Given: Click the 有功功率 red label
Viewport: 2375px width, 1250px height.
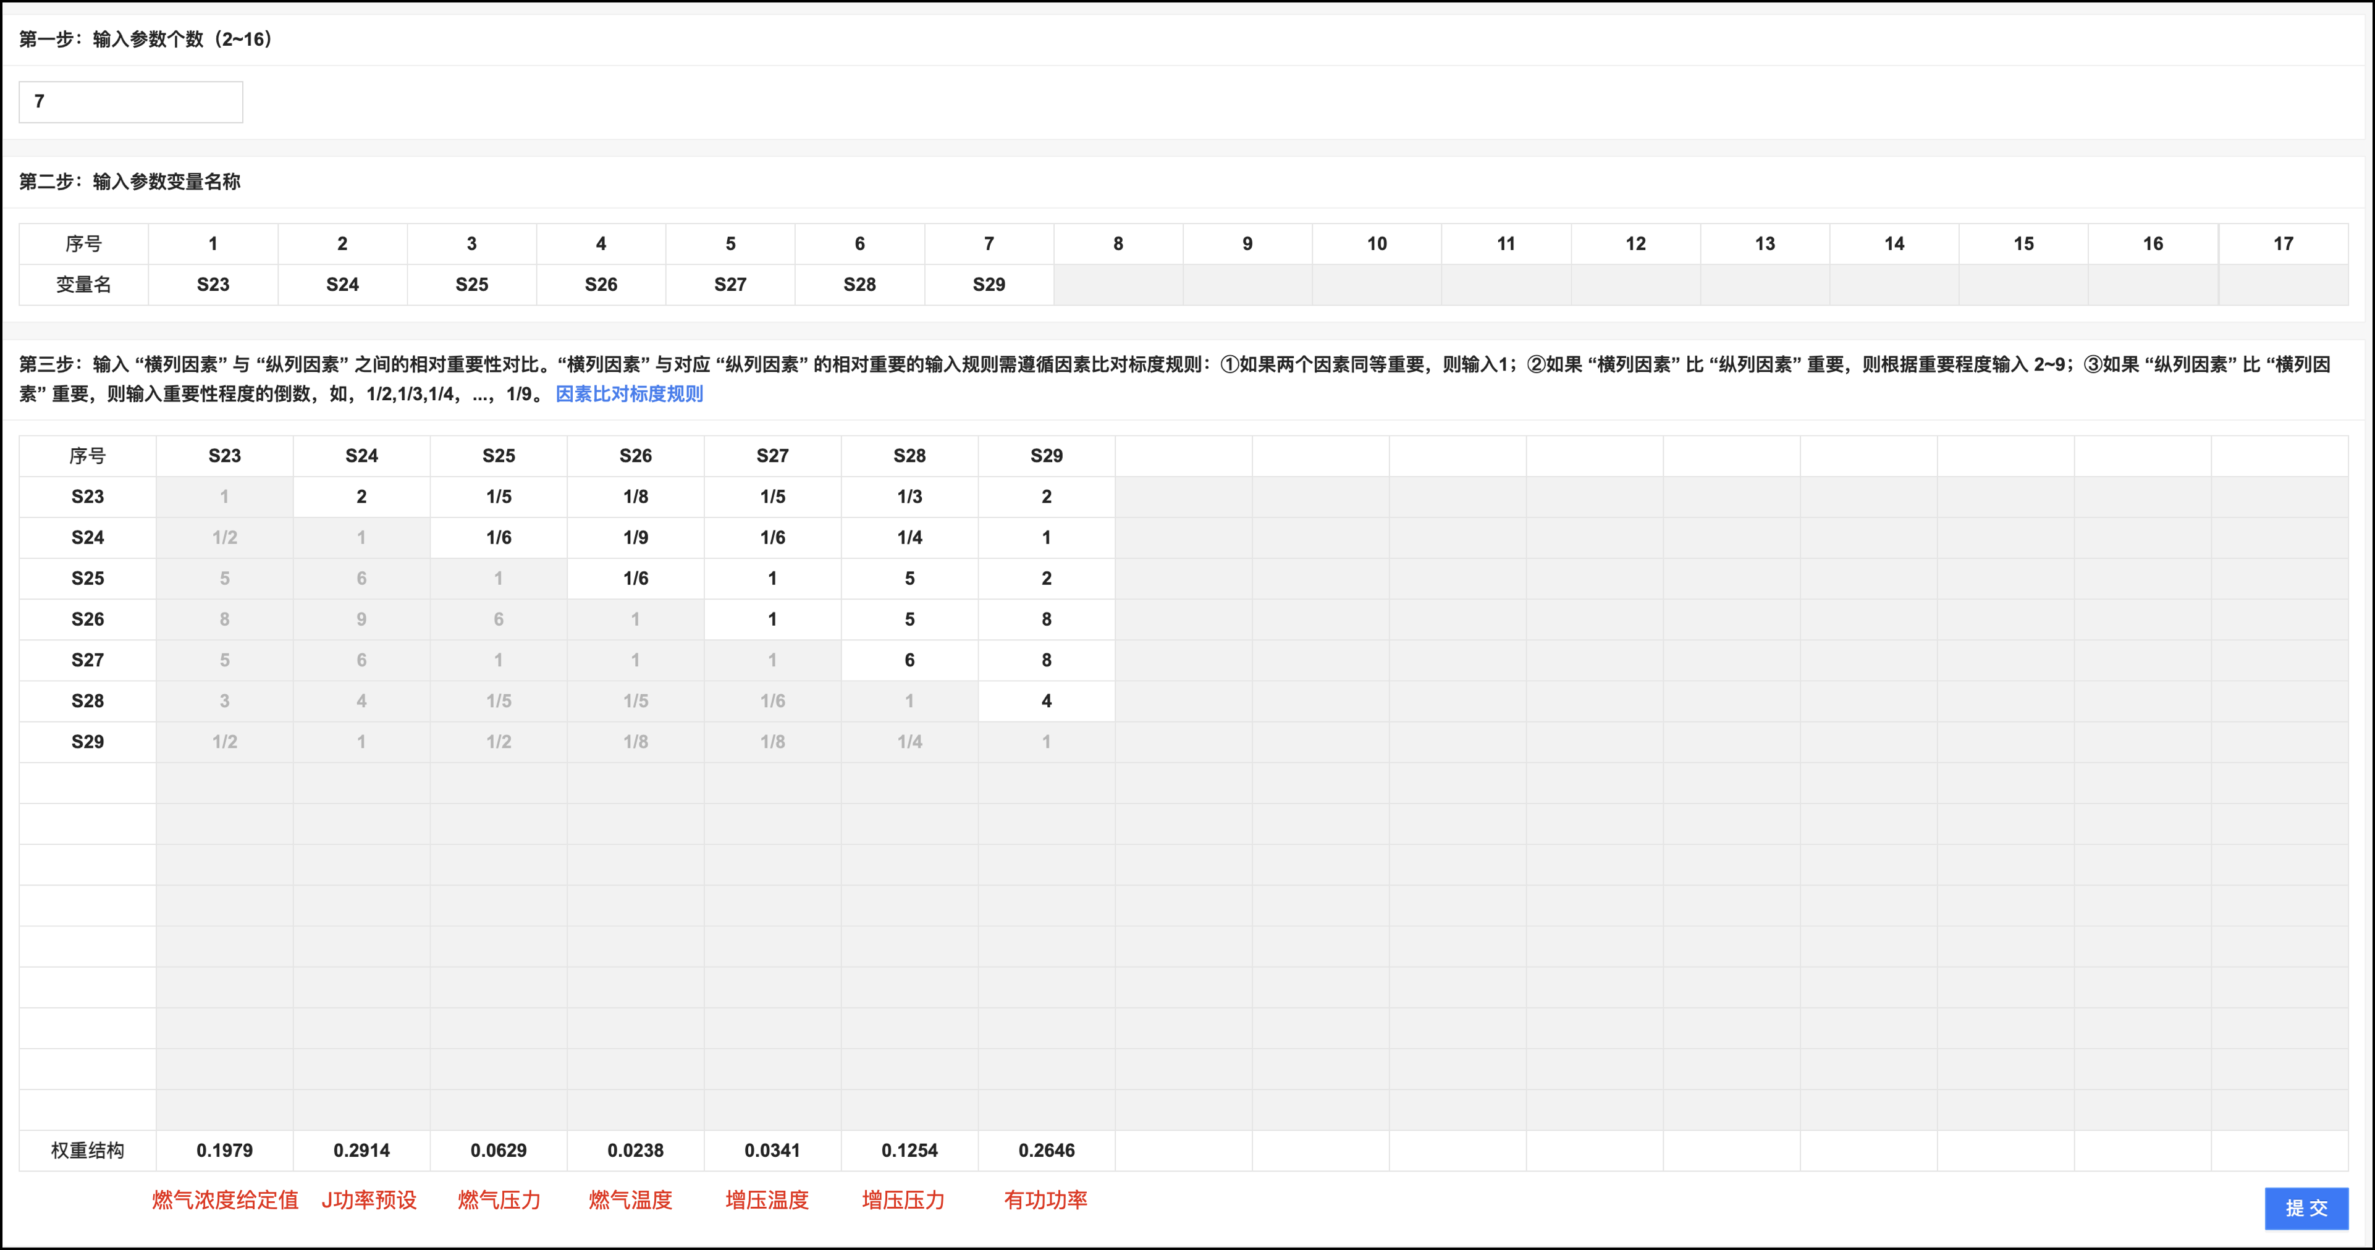Looking at the screenshot, I should coord(1045,1200).
